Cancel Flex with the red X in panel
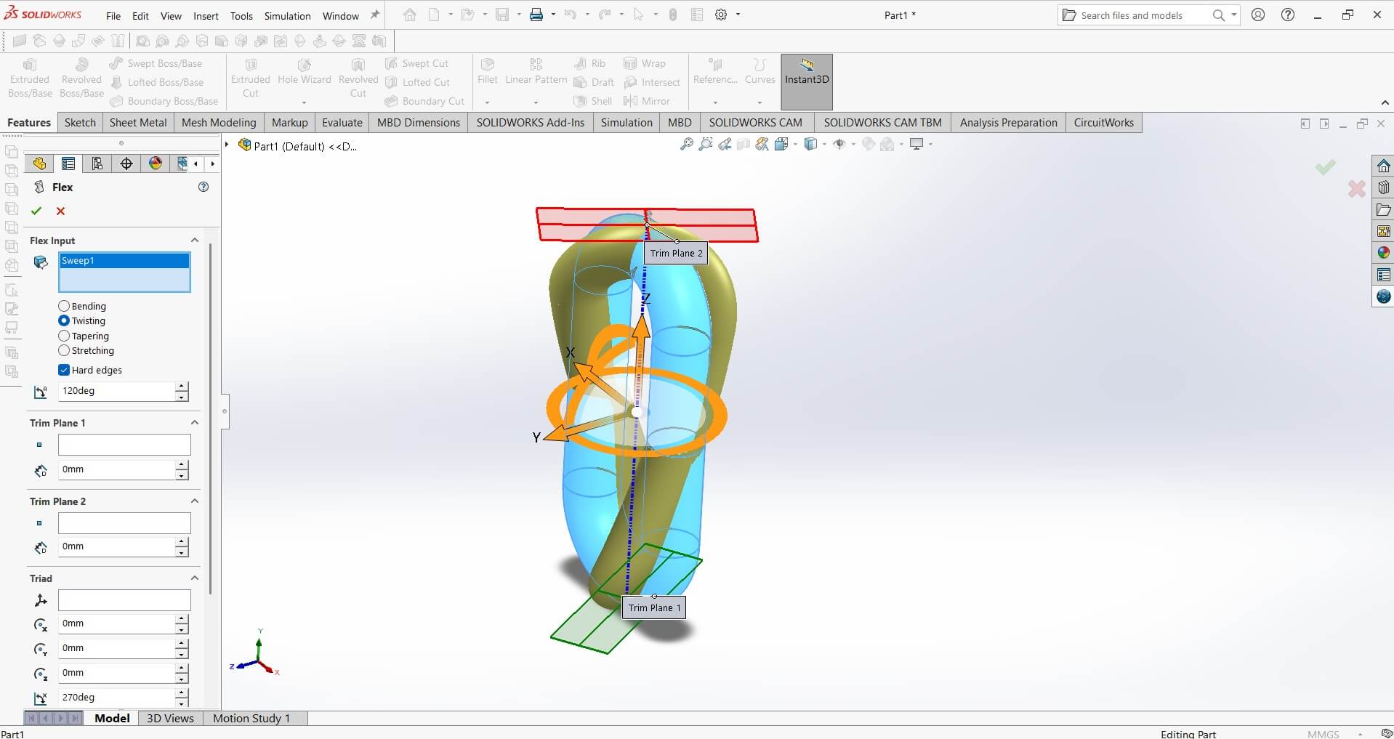This screenshot has height=739, width=1394. [61, 211]
